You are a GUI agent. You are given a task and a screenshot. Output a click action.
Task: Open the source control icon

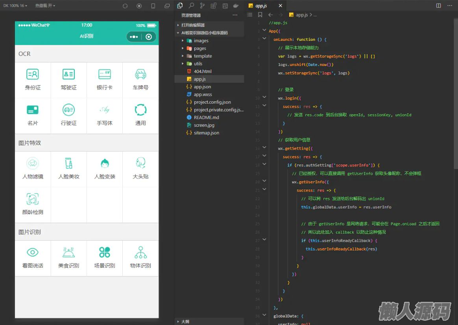[202, 5]
